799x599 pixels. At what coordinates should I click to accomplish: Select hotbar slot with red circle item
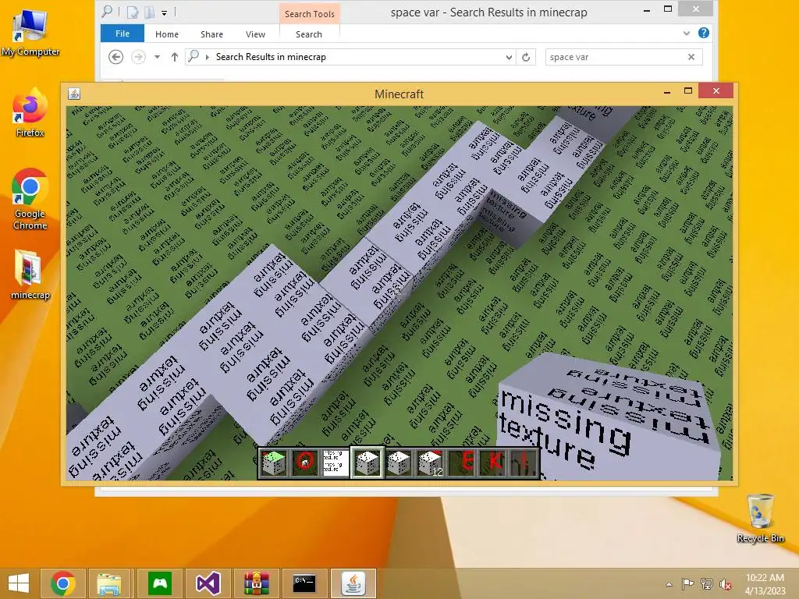(305, 463)
